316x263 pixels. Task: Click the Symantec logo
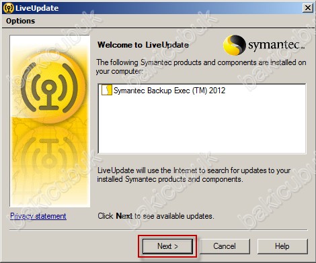(x=264, y=45)
